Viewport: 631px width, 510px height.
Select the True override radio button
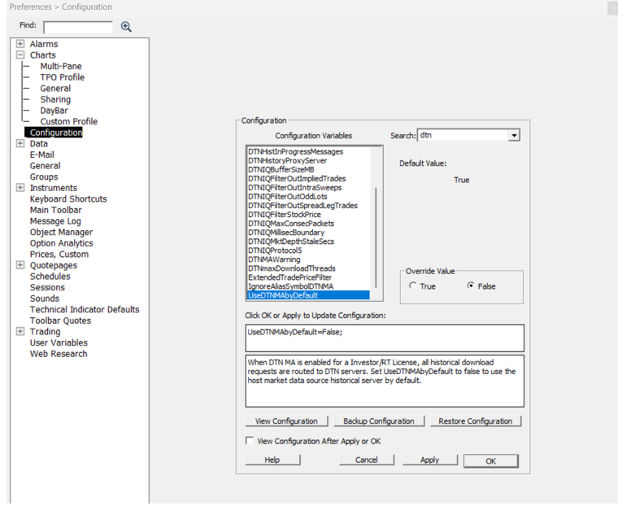413,286
